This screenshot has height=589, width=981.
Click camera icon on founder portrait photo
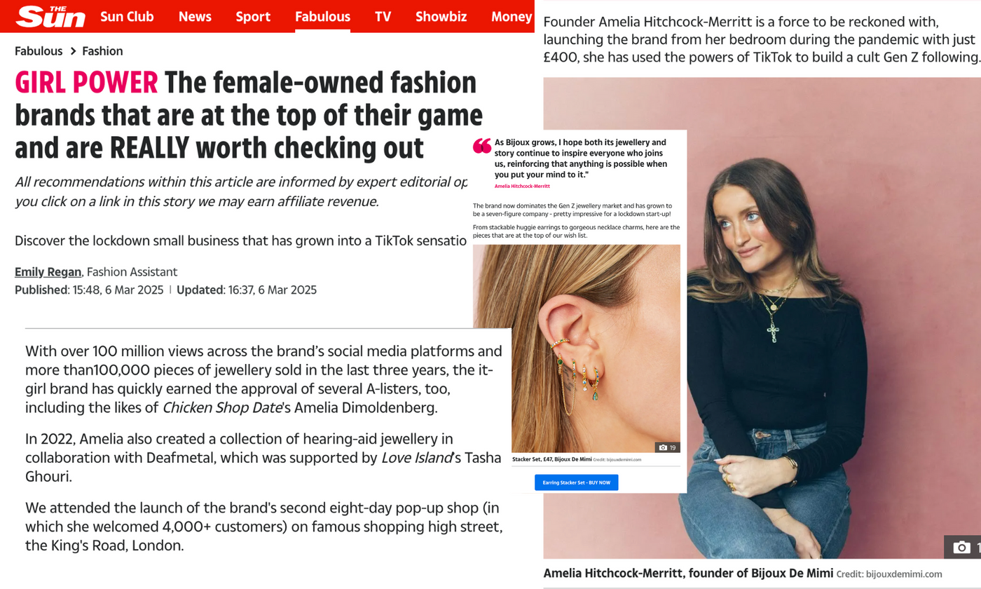963,547
